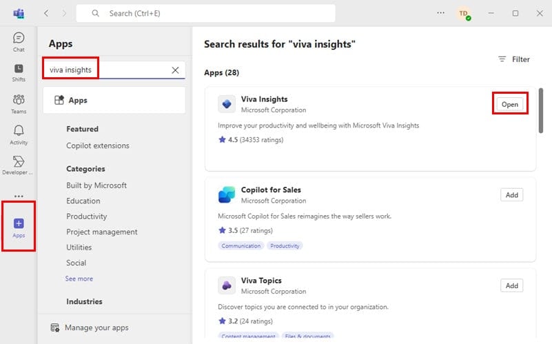Click the Apps (28) results count
This screenshot has height=344, width=552.
[221, 73]
